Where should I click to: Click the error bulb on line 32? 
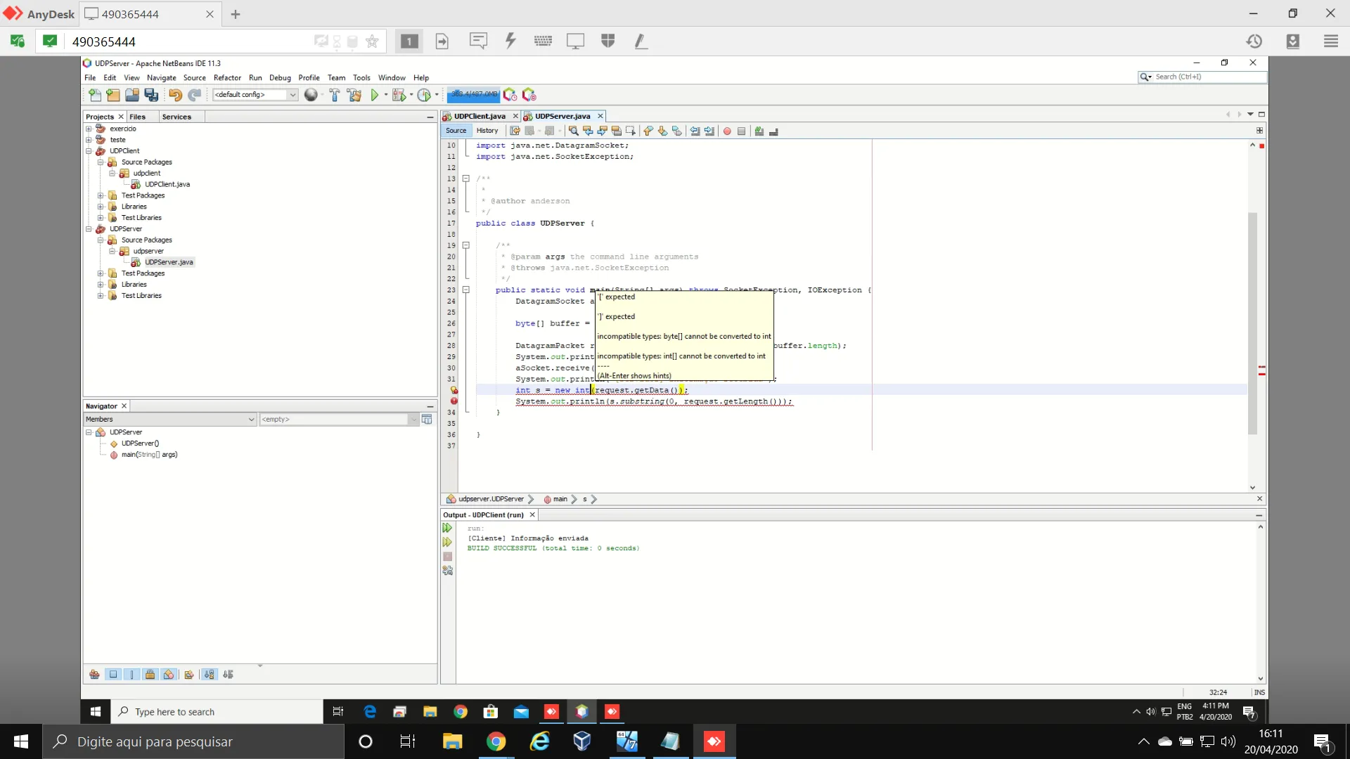(454, 390)
